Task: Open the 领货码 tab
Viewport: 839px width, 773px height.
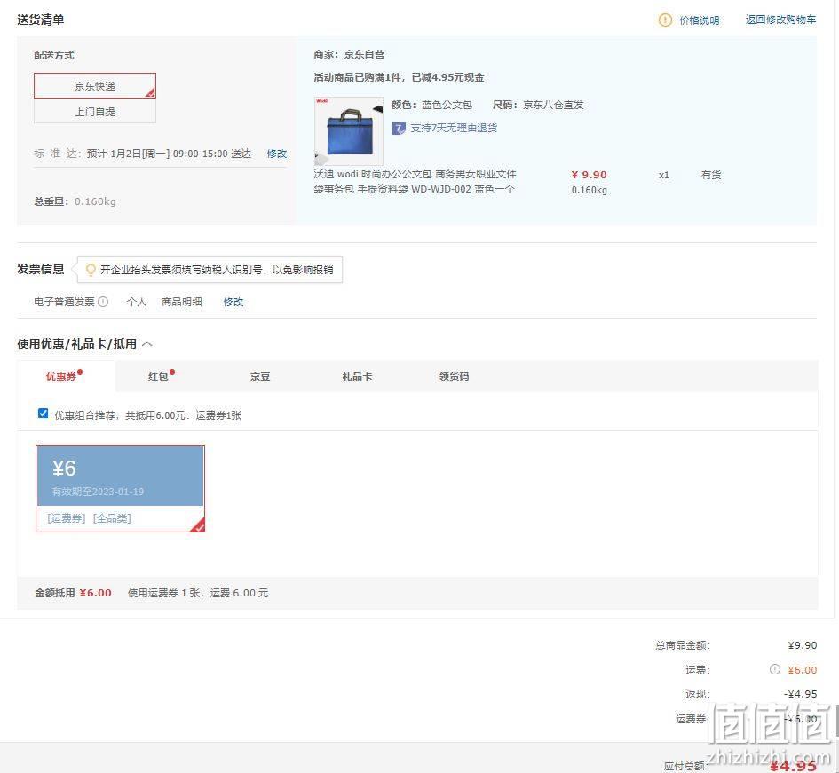Action: click(x=454, y=376)
